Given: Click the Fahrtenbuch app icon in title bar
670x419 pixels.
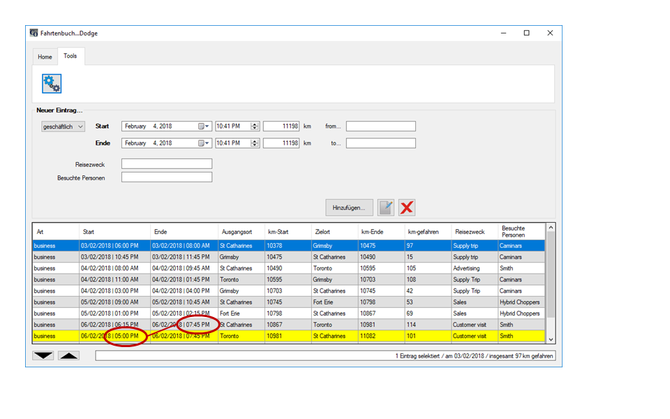Looking at the screenshot, I should click(x=34, y=33).
